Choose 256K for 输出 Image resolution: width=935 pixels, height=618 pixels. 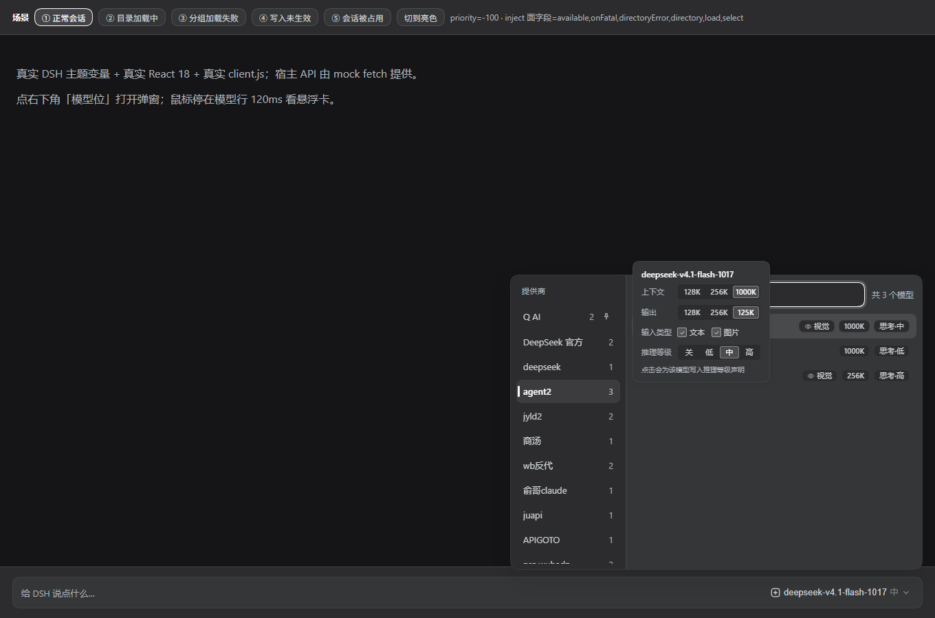719,312
